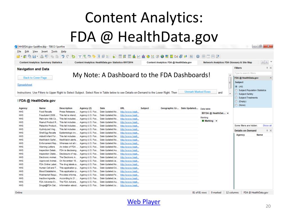Switch to Content Analytics: Summary Statistics tab

(41, 62)
